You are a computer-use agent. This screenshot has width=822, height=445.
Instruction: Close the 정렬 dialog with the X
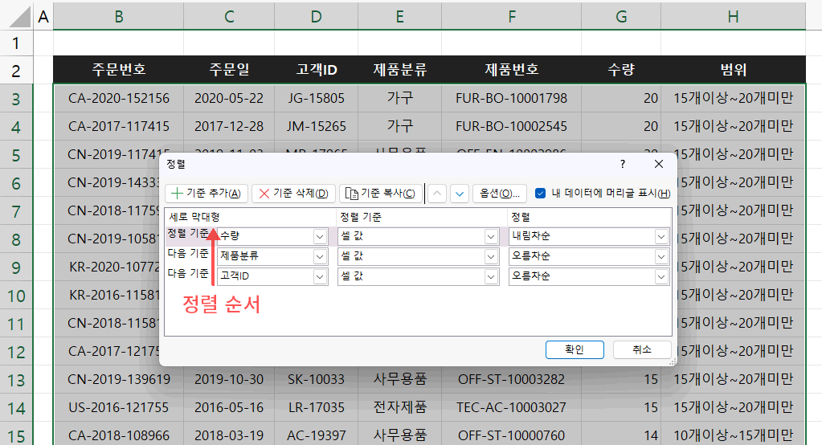(659, 164)
